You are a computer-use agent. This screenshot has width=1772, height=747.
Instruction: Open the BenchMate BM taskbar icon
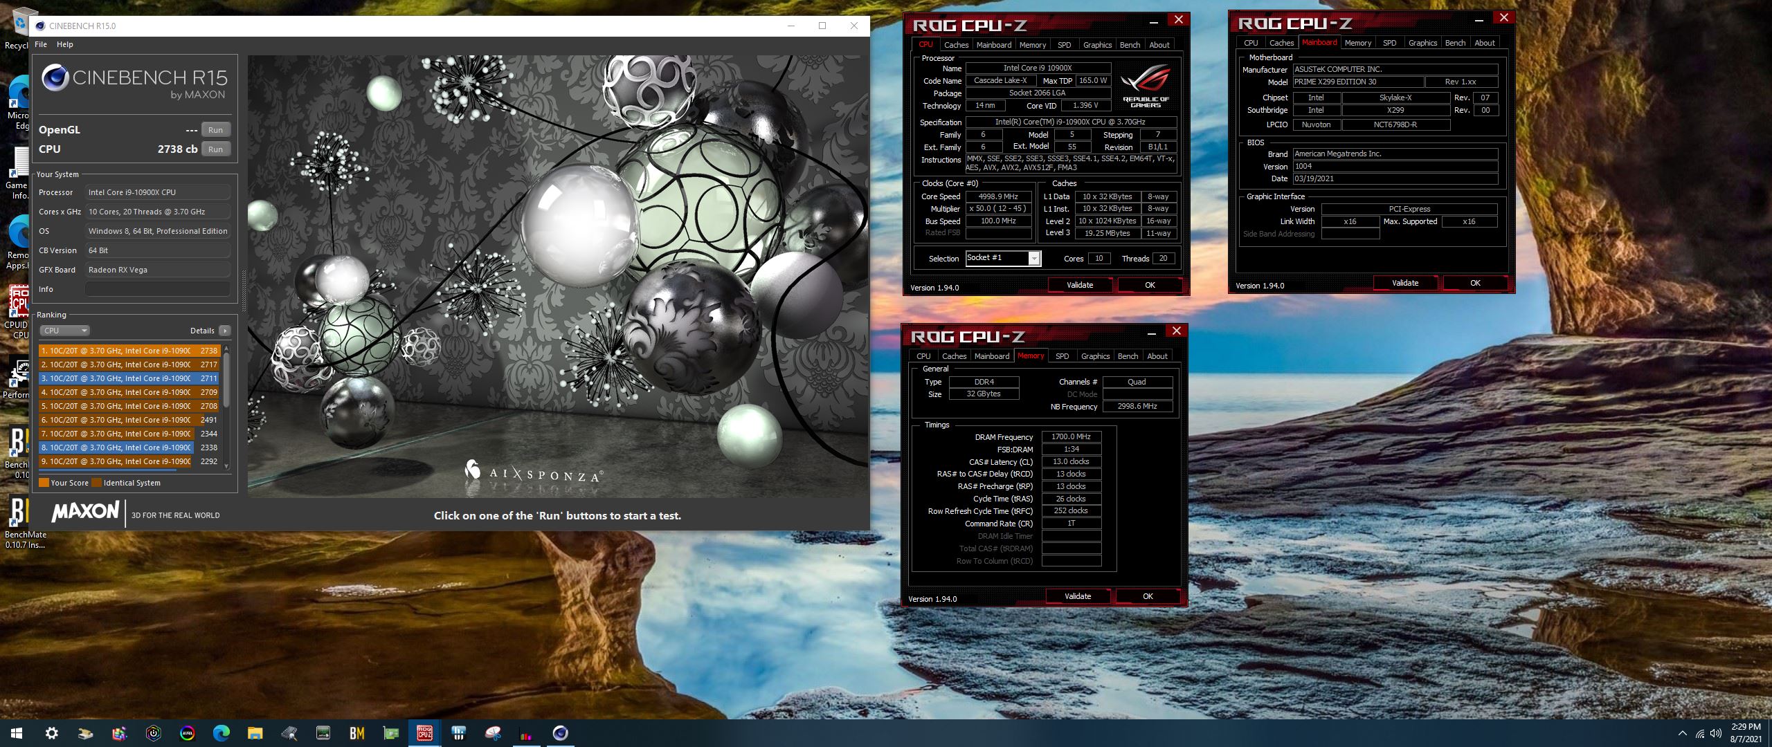point(357,733)
